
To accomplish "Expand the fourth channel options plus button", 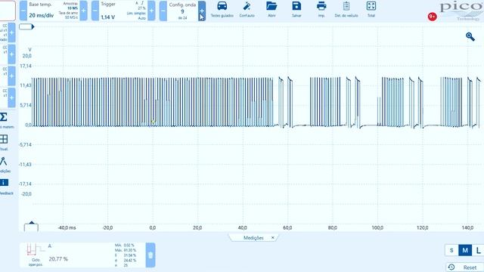I will tap(12, 97).
